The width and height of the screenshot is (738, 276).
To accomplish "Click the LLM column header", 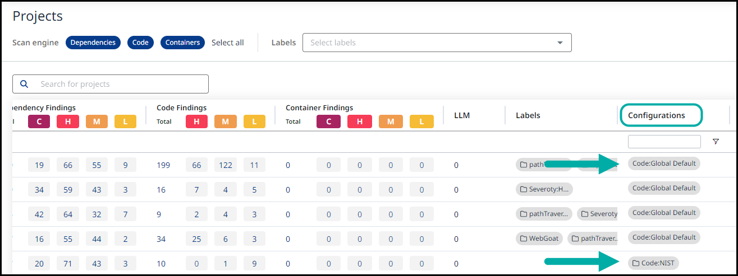I will click(x=461, y=115).
